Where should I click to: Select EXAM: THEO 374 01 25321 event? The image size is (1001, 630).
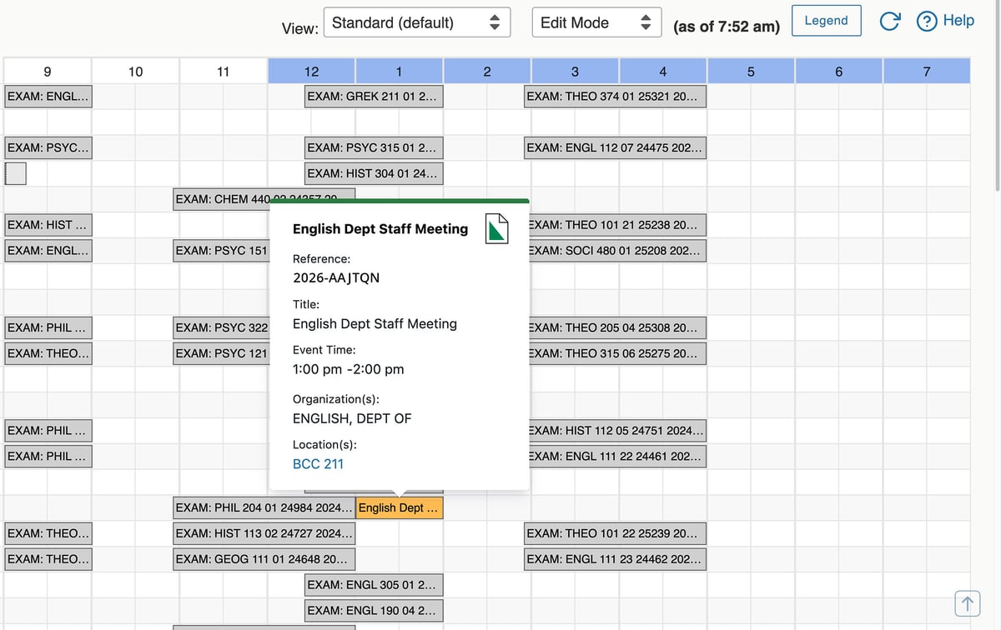coord(615,97)
